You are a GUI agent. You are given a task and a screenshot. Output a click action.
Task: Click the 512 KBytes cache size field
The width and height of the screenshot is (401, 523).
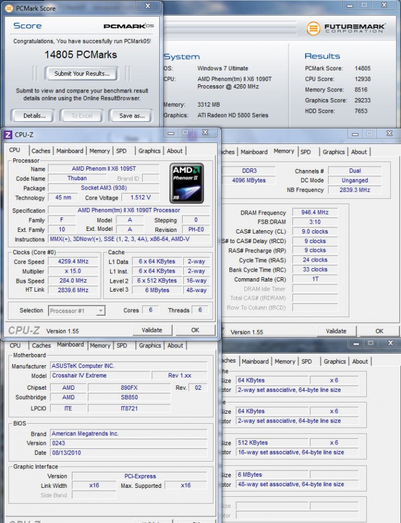[271, 443]
